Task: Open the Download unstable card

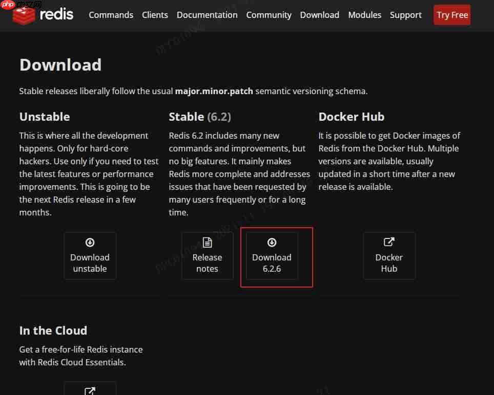Action: [x=90, y=256]
